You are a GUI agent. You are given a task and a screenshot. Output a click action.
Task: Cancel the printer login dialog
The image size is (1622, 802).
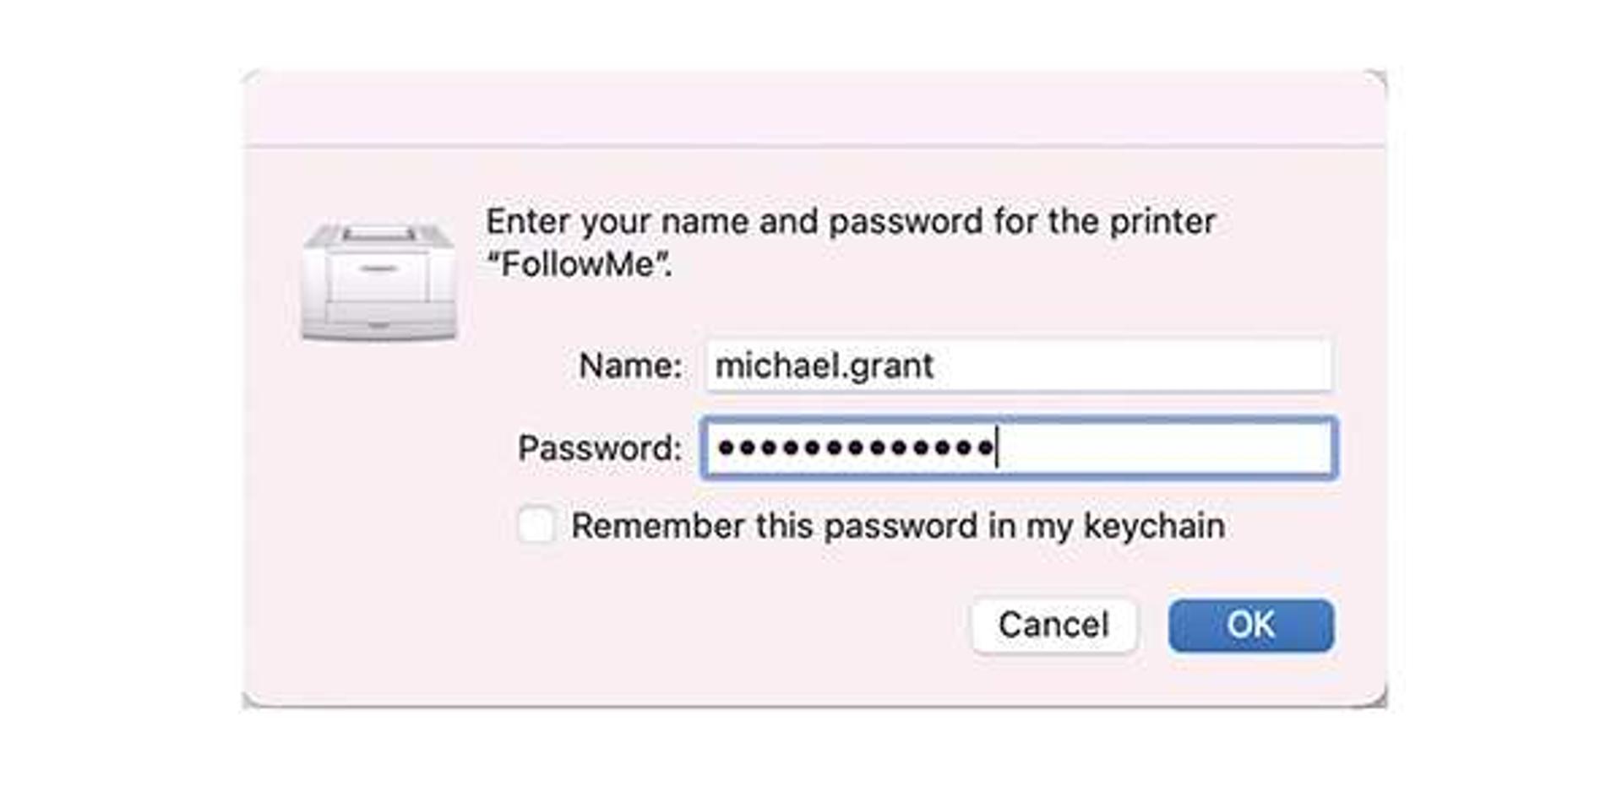coord(1053,626)
